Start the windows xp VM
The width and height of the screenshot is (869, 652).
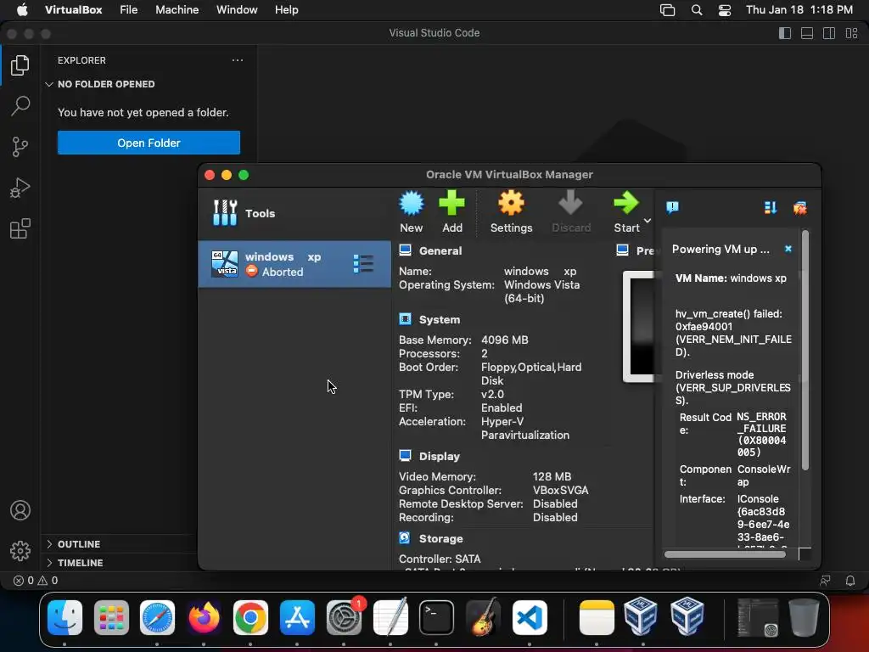point(626,211)
